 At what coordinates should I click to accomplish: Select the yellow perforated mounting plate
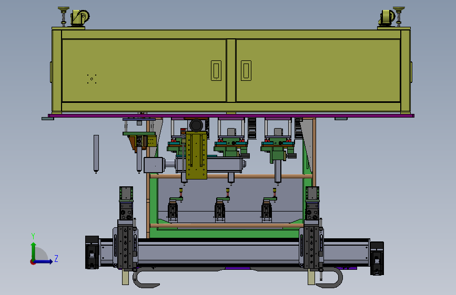coord(197,155)
